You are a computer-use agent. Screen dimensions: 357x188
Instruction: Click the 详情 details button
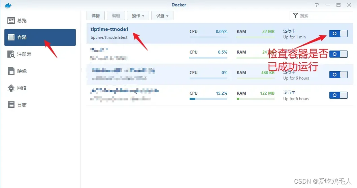pos(96,15)
